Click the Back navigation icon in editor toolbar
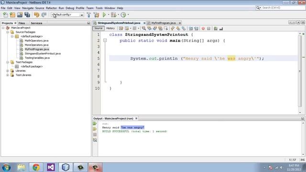Screen dimensions: 306x172 [x=127, y=29]
